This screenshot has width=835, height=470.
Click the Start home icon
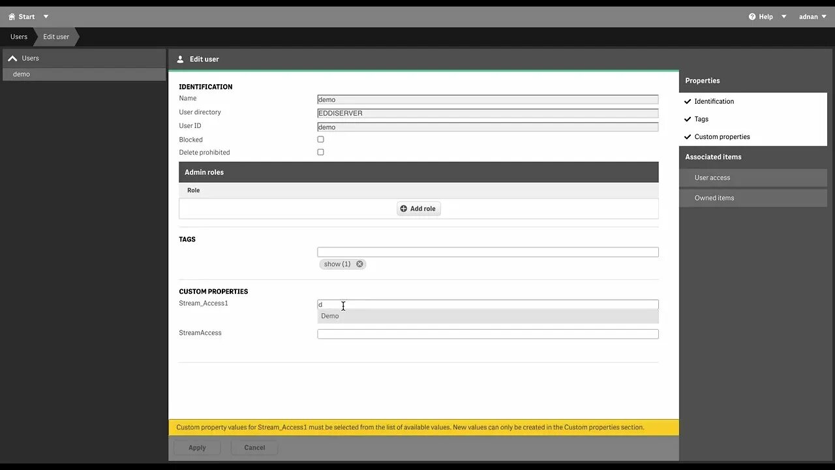click(12, 17)
